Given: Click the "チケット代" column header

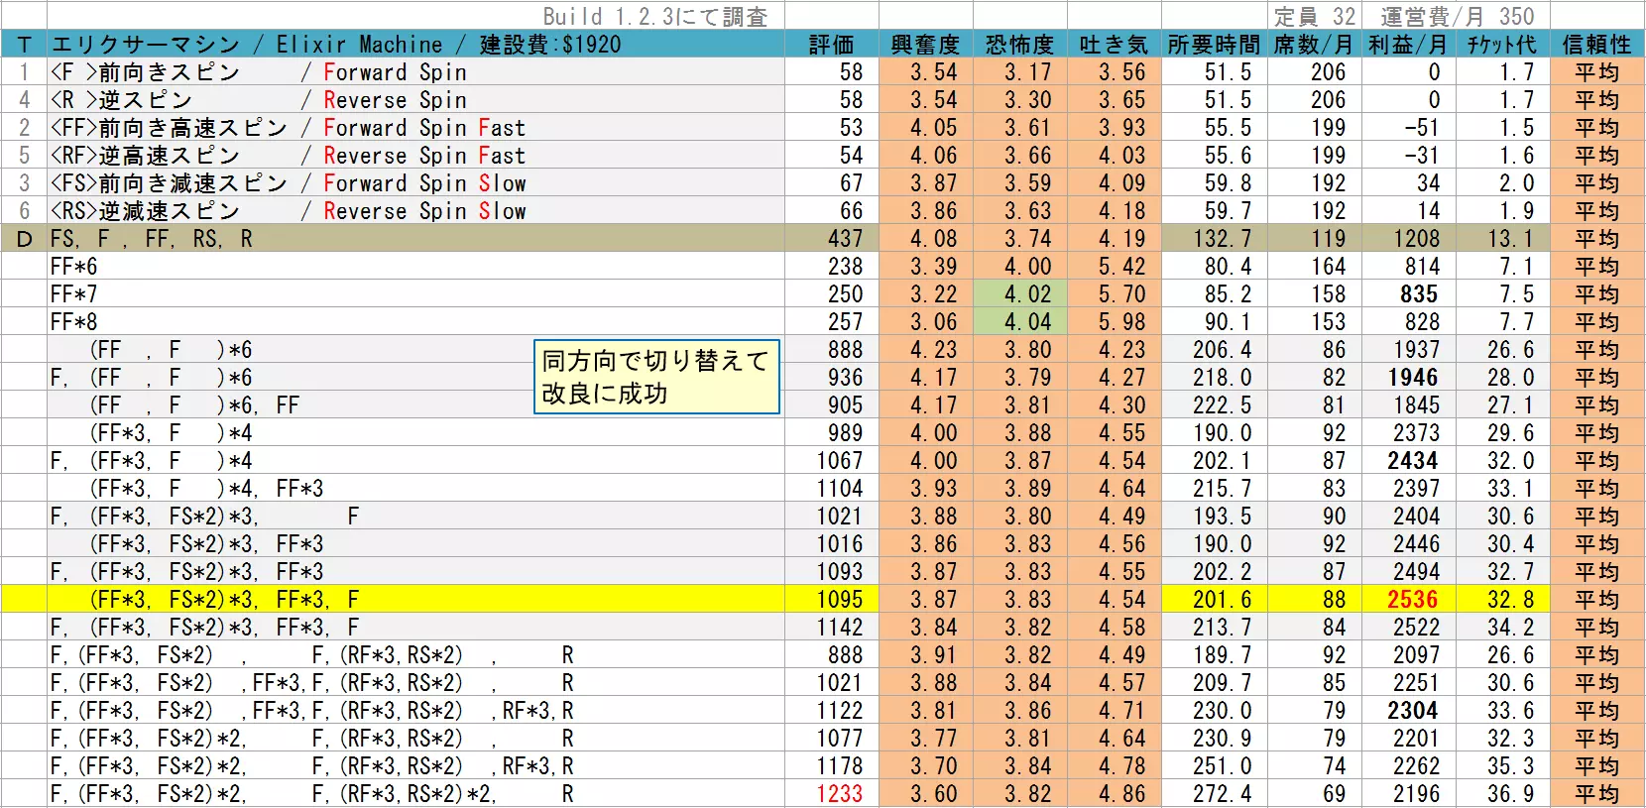Looking at the screenshot, I should (x=1502, y=45).
